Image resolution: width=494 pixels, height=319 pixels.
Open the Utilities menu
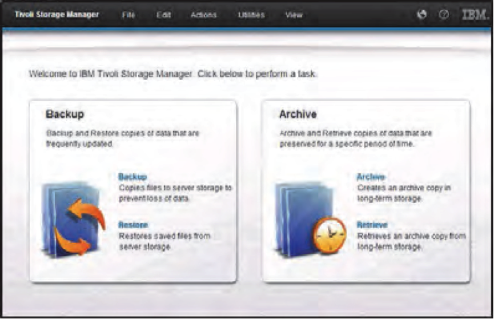pos(251,15)
